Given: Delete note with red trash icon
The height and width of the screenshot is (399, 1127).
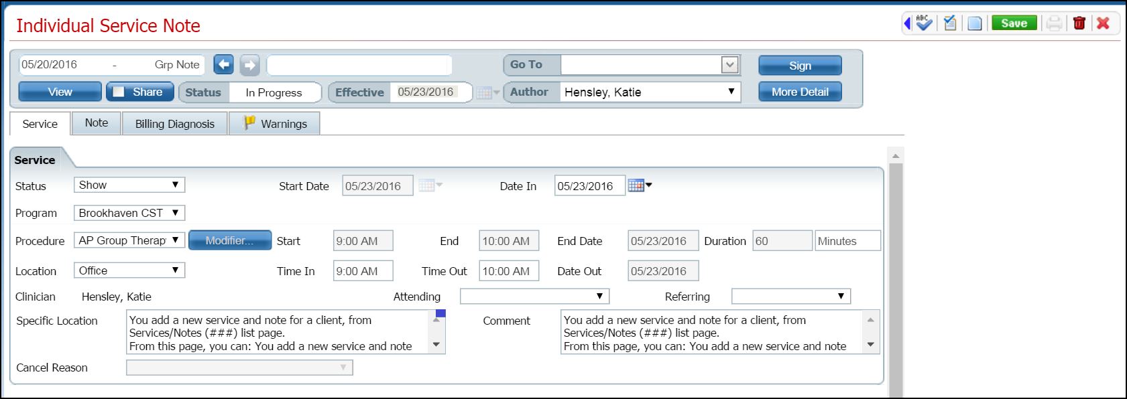Looking at the screenshot, I should tap(1079, 23).
